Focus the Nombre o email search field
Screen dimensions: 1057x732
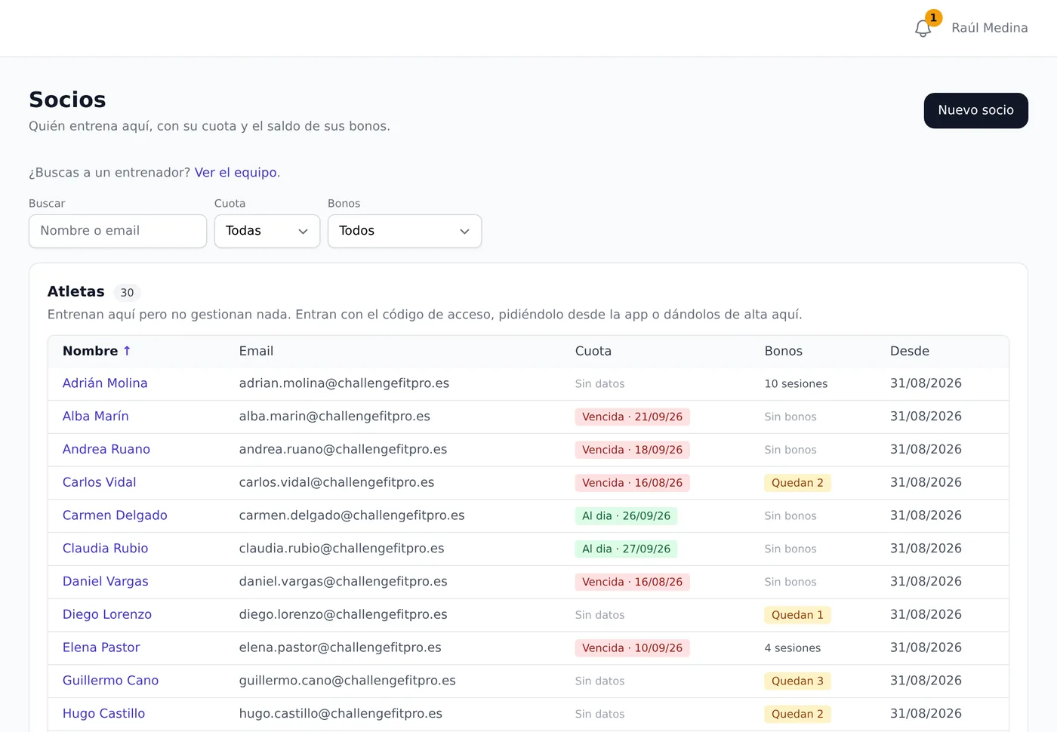[x=118, y=231]
